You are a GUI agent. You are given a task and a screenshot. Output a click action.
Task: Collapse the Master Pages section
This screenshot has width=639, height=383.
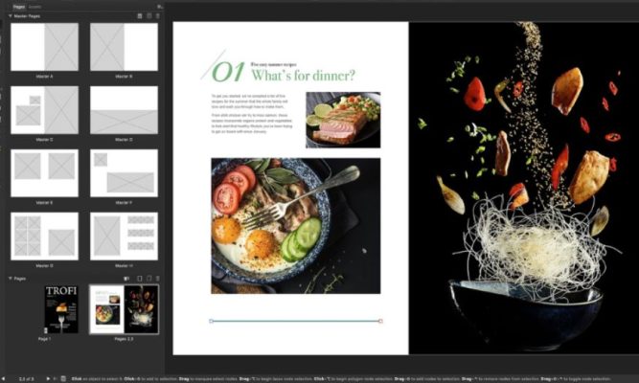(x=11, y=16)
